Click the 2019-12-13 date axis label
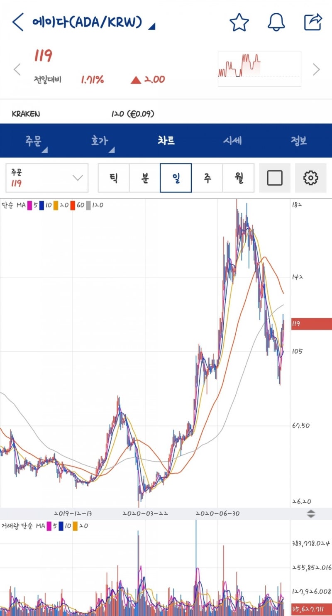Screen dimensions: 332x616 tap(73, 514)
